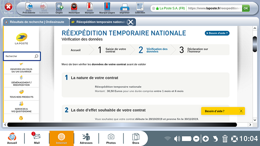The image size is (260, 146).
Task: Open the Photos app
Action: (x=111, y=138)
